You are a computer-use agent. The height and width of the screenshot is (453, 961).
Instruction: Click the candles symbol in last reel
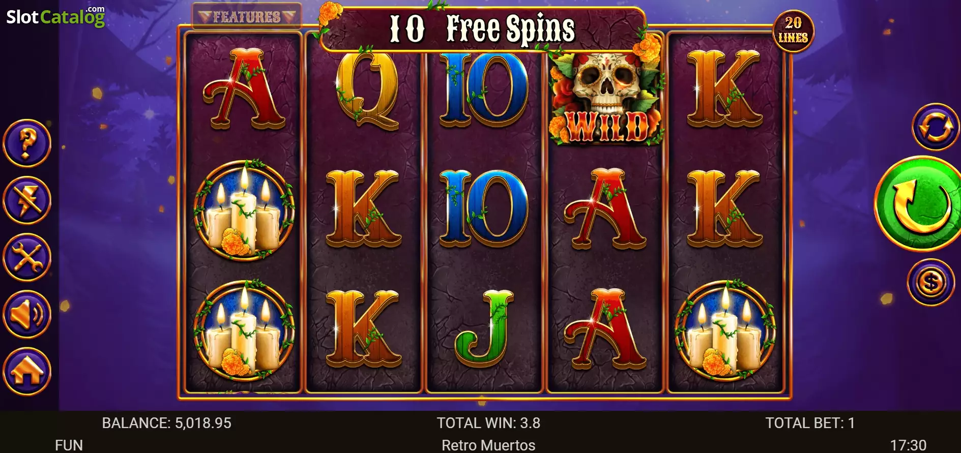point(725,330)
